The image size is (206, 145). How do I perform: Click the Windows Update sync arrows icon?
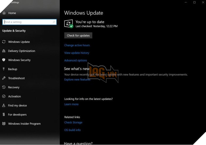click(x=4, y=42)
